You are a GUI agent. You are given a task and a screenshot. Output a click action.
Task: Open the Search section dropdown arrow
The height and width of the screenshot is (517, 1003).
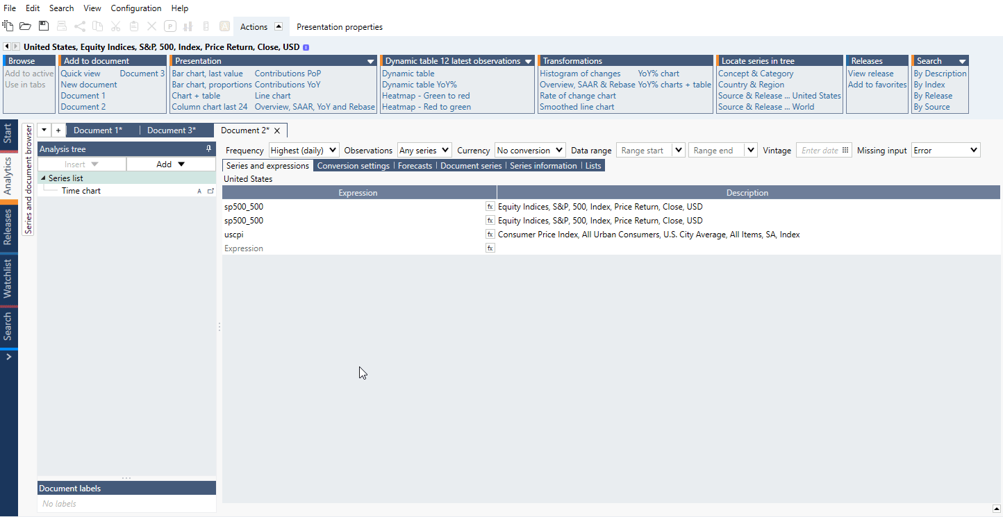(962, 61)
